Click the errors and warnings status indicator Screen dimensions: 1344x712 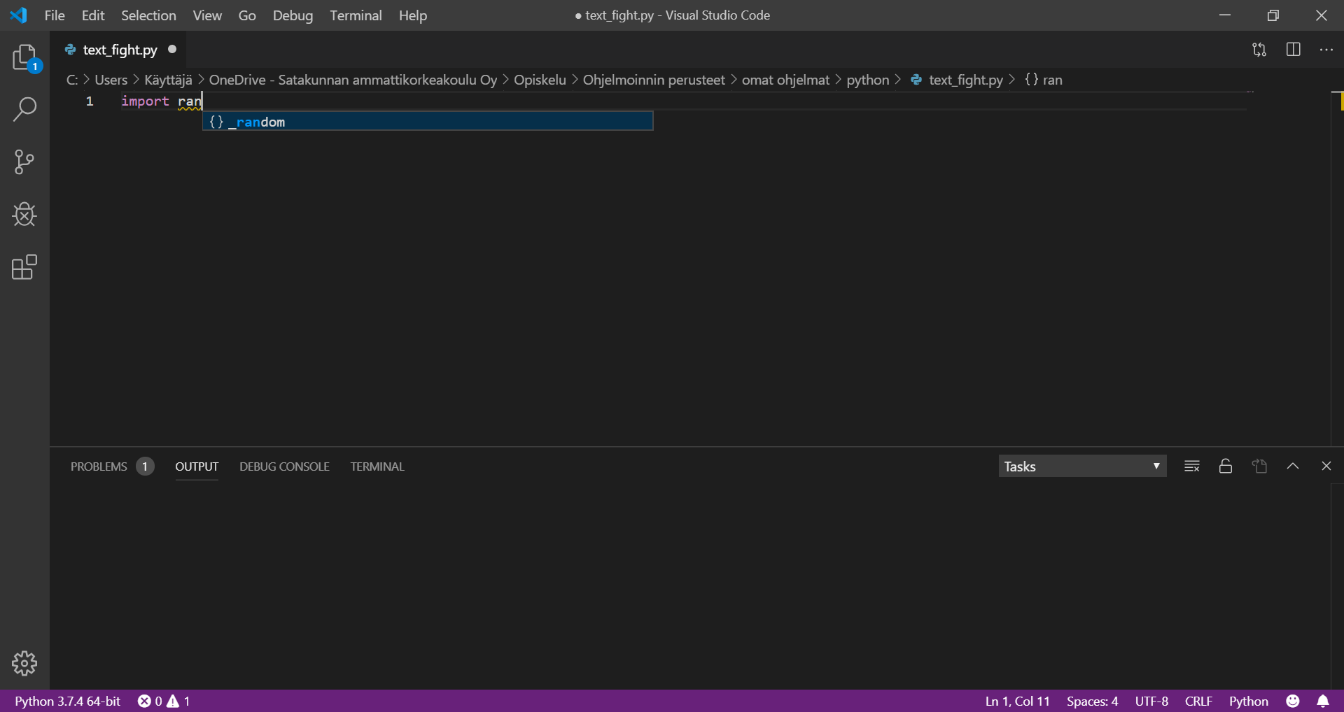coord(164,701)
